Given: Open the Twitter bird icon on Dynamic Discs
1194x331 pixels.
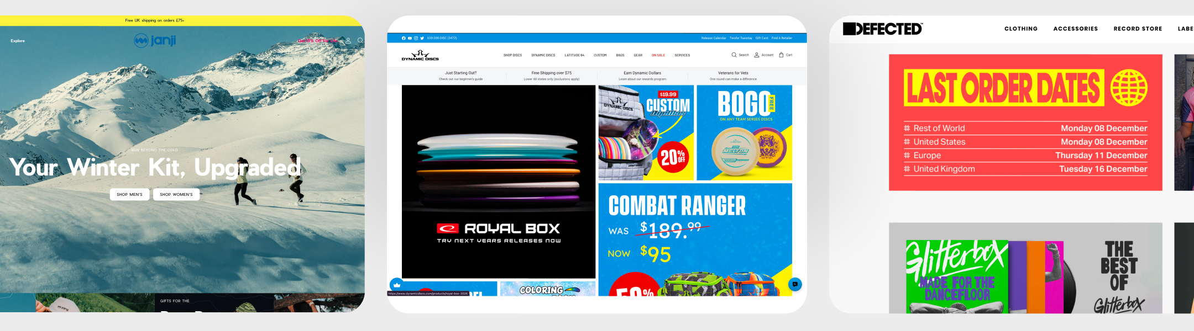Looking at the screenshot, I should click(x=422, y=38).
